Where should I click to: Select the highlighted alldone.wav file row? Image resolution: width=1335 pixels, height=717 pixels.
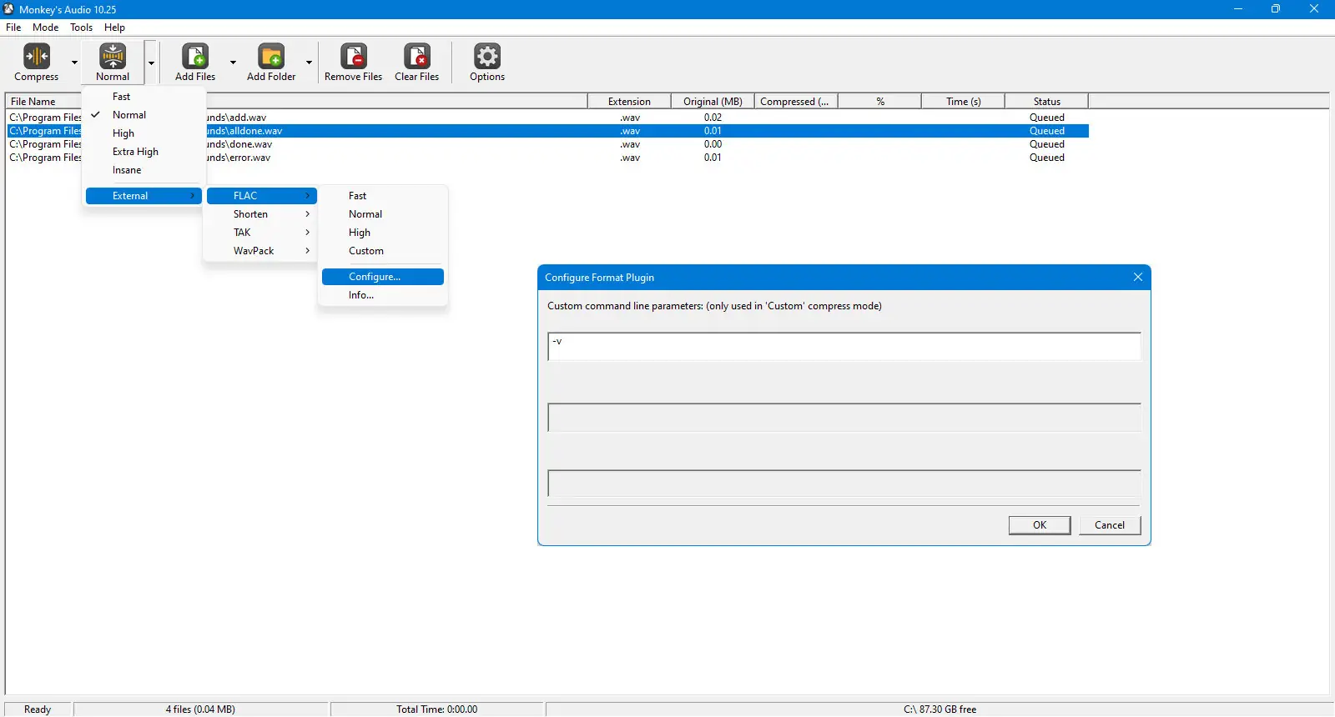[x=547, y=131]
